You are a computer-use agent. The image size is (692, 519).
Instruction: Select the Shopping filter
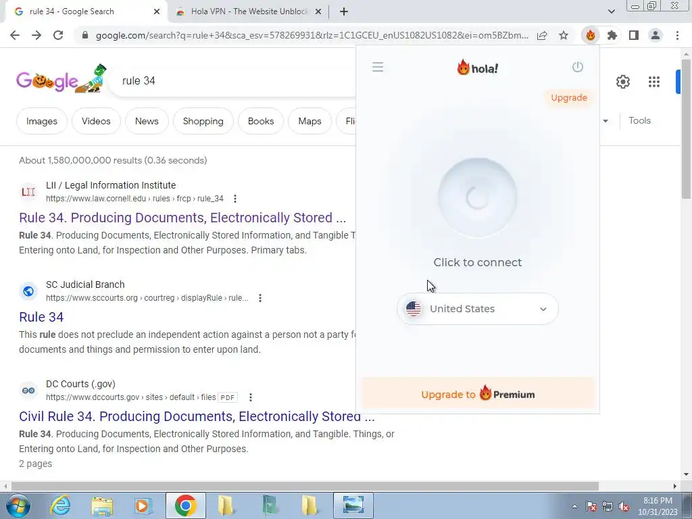pyautogui.click(x=203, y=121)
